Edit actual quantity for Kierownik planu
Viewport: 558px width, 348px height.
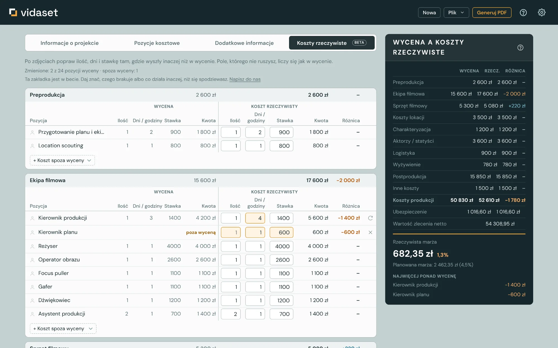pos(231,232)
